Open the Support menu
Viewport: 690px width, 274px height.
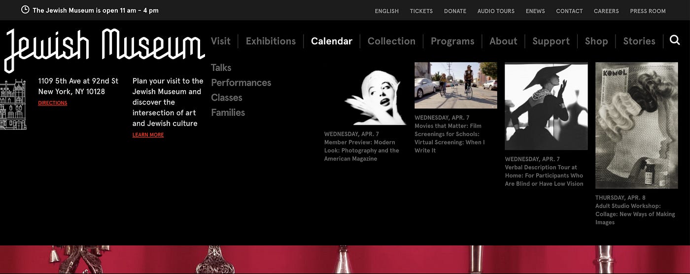coord(551,41)
